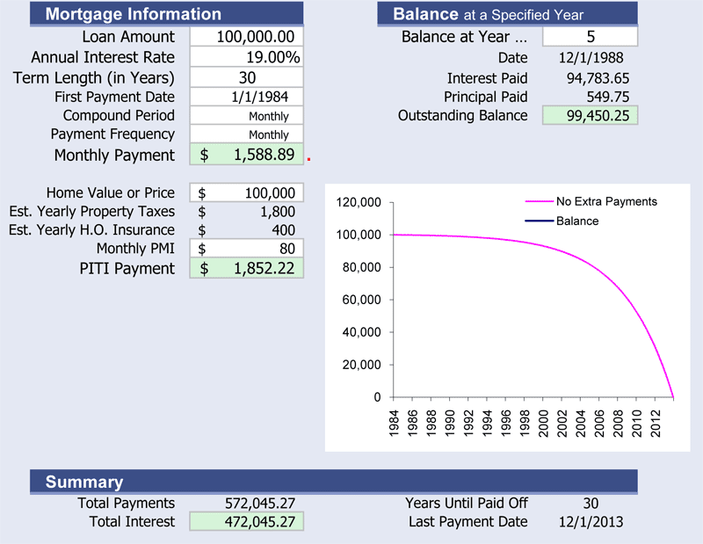703x544 pixels.
Task: Click the Compound Period label
Action: click(x=119, y=116)
